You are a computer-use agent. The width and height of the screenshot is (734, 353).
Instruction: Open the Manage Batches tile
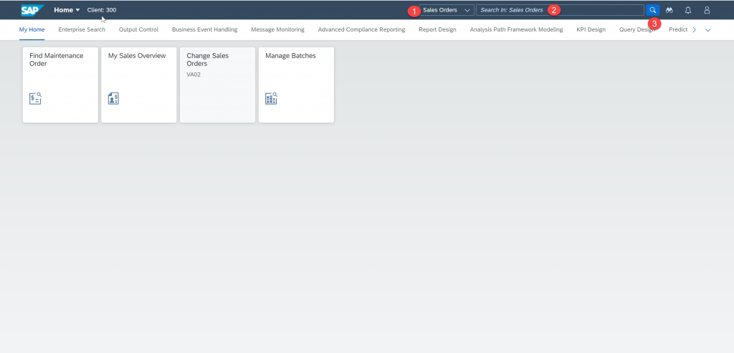click(296, 85)
